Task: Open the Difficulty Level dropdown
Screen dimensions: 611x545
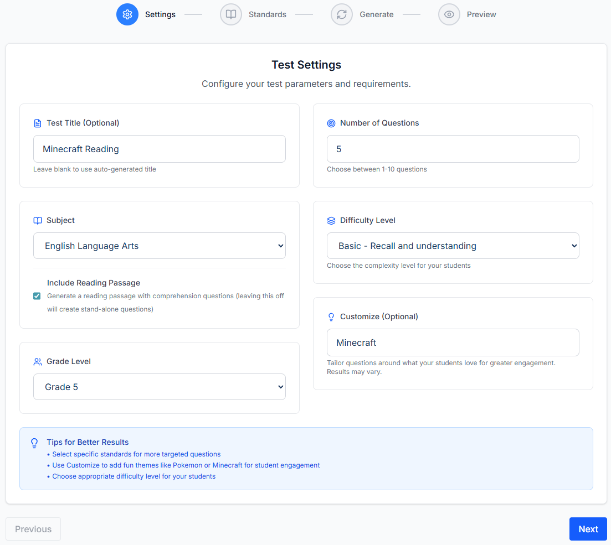Action: [453, 246]
